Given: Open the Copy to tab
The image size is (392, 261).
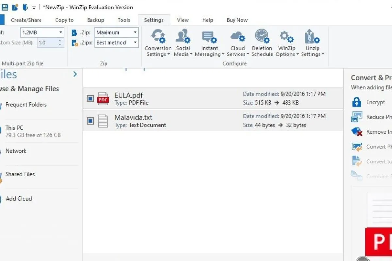Looking at the screenshot, I should pos(64,20).
